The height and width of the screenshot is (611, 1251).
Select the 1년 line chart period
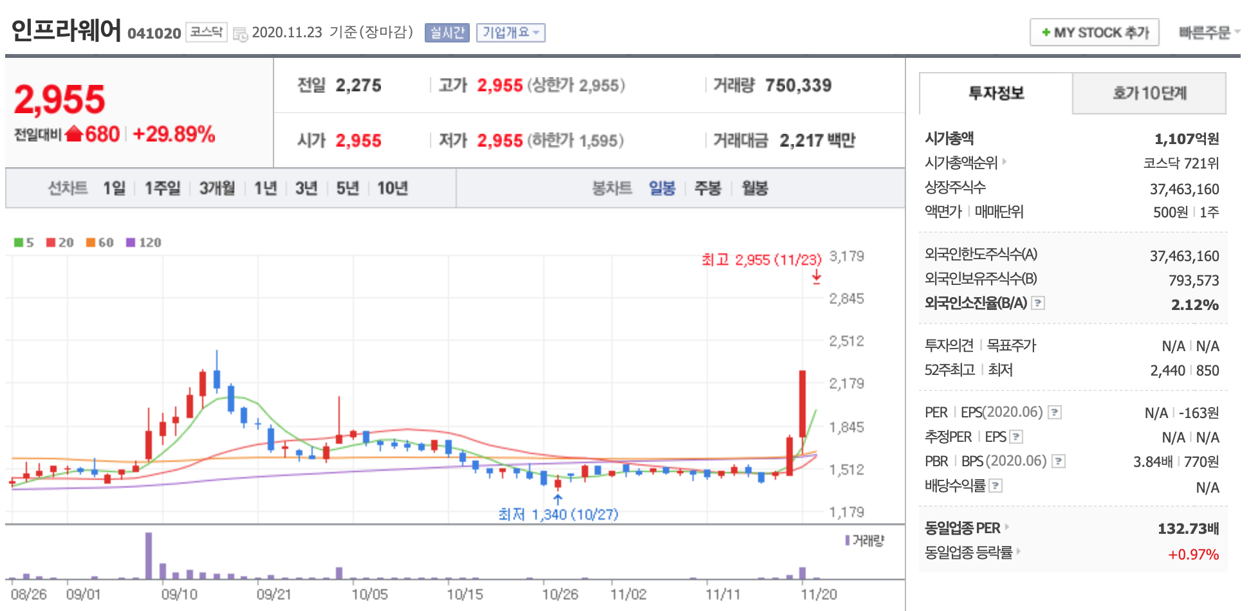click(265, 188)
